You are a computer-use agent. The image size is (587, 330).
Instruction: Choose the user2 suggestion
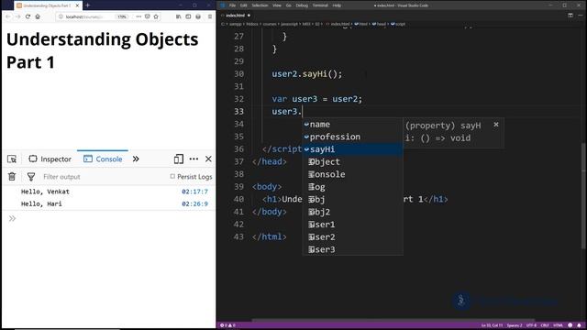pos(352,237)
